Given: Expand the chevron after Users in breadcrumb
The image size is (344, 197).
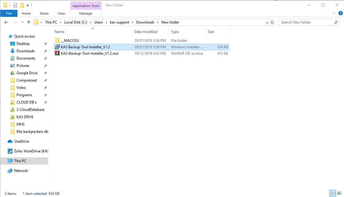Looking at the screenshot, I should click(106, 22).
